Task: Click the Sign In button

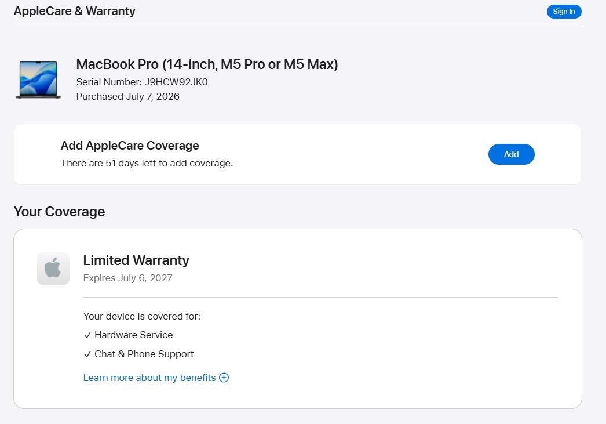Action: [x=564, y=12]
